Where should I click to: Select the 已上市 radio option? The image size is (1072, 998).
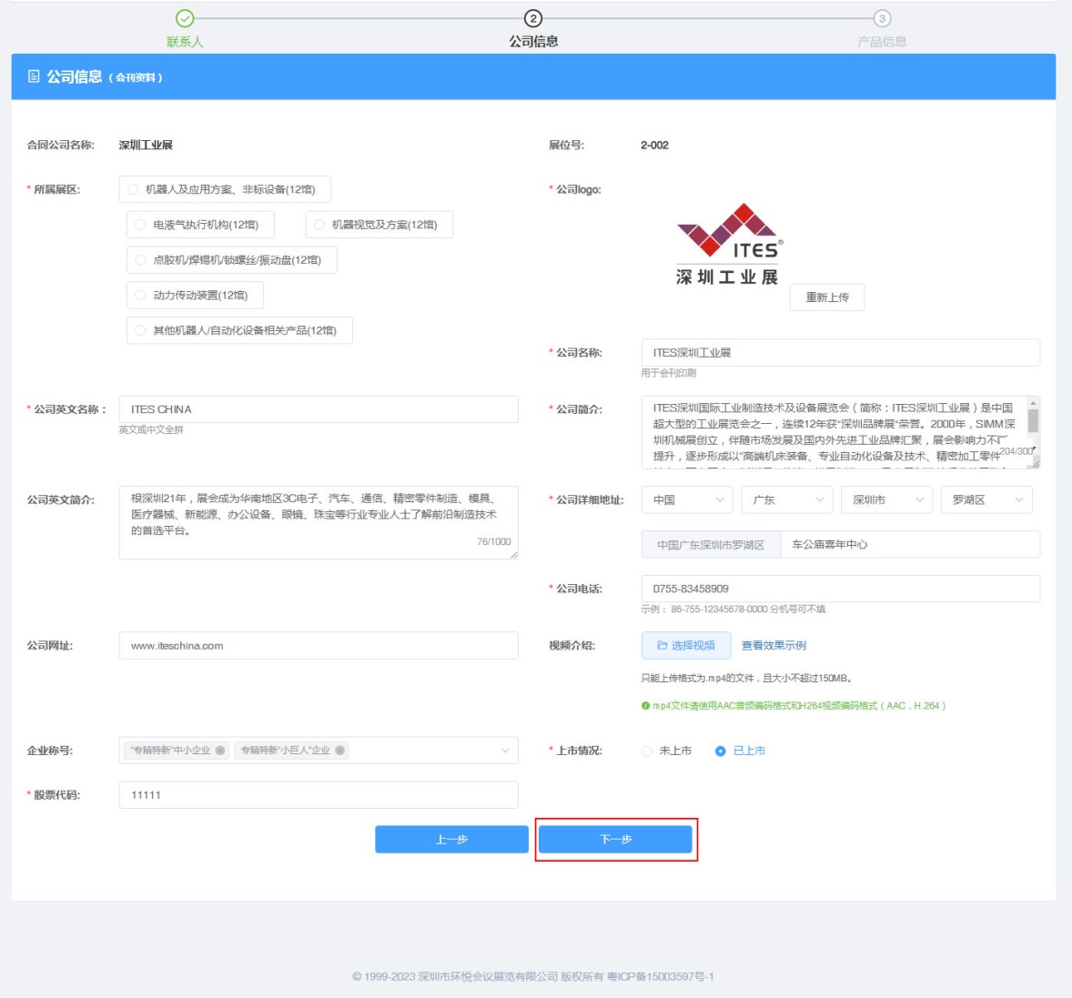click(721, 751)
